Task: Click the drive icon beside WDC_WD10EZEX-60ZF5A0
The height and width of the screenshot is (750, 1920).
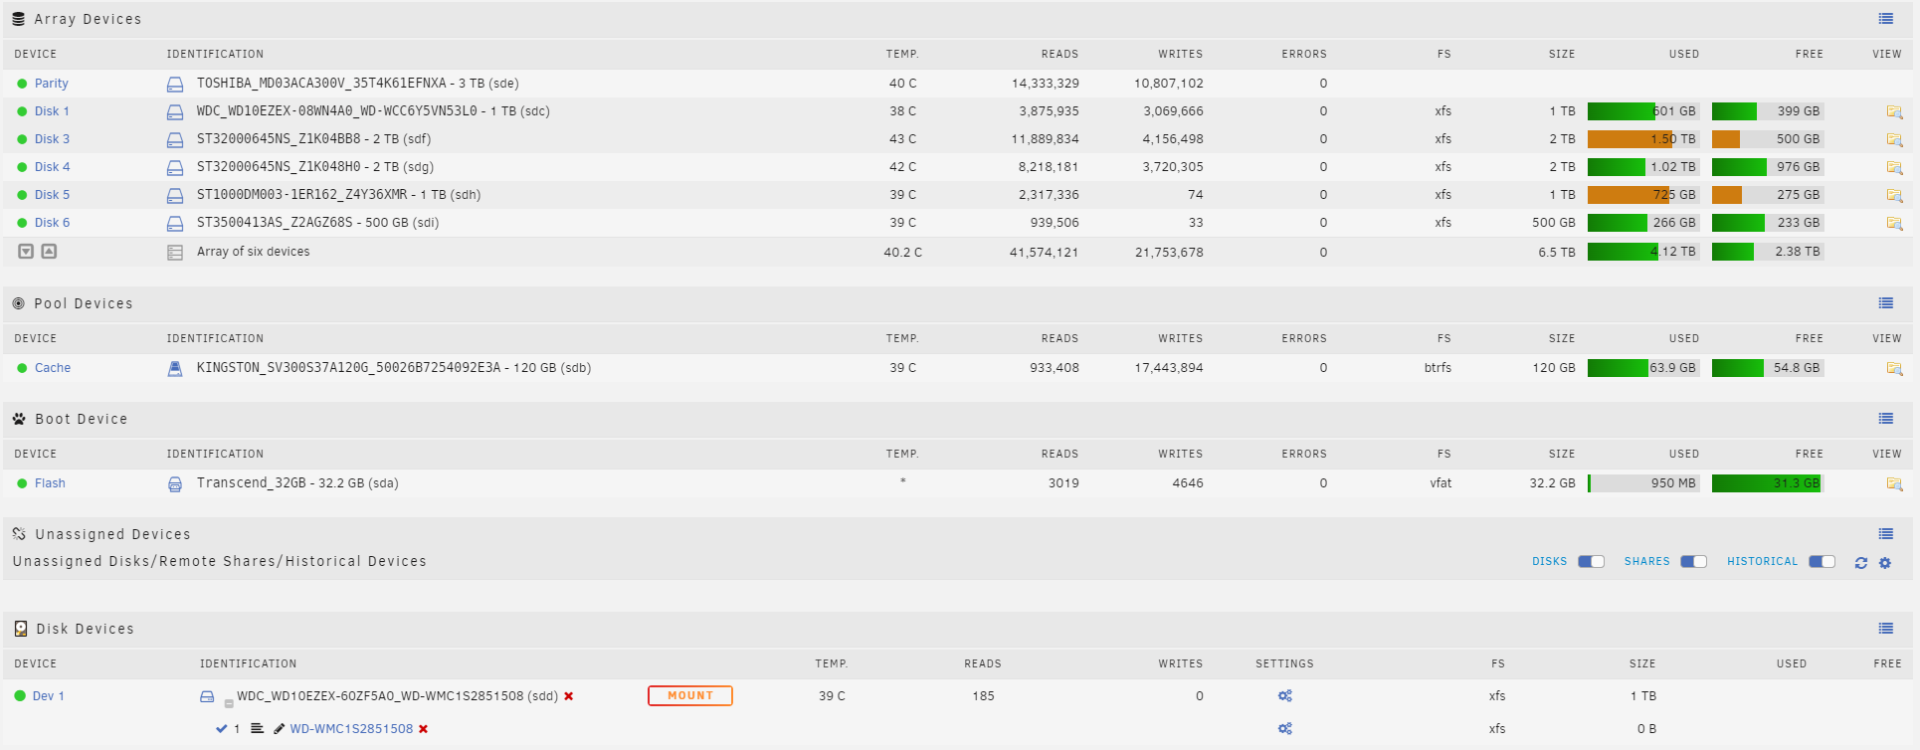Action: pos(207,696)
